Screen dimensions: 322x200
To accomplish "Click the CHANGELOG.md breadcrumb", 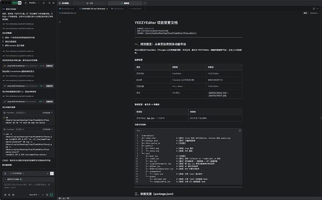I will [67, 13].
